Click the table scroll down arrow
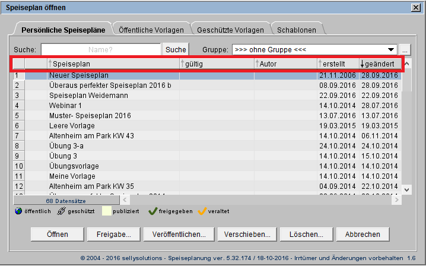 click(406, 189)
